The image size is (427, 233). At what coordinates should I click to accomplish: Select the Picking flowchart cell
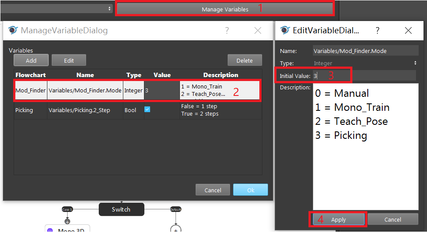click(31, 110)
